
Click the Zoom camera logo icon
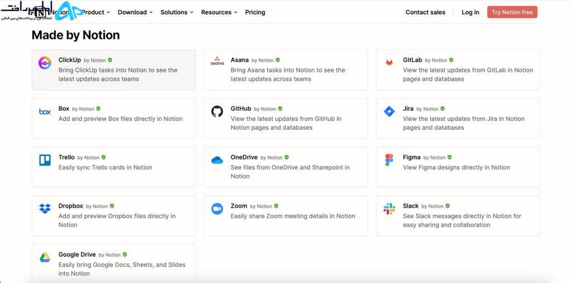coord(217,209)
